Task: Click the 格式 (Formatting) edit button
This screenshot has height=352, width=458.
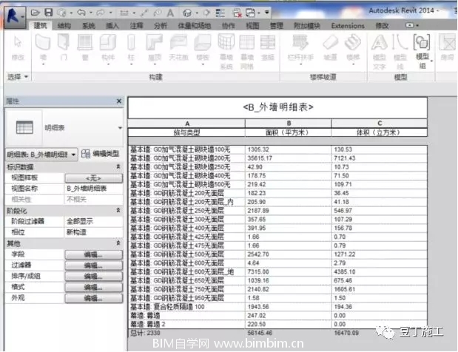Action: [93, 287]
